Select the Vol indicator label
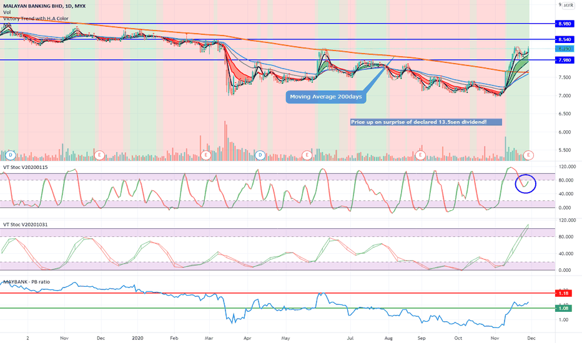The width and height of the screenshot is (582, 343). [7, 12]
